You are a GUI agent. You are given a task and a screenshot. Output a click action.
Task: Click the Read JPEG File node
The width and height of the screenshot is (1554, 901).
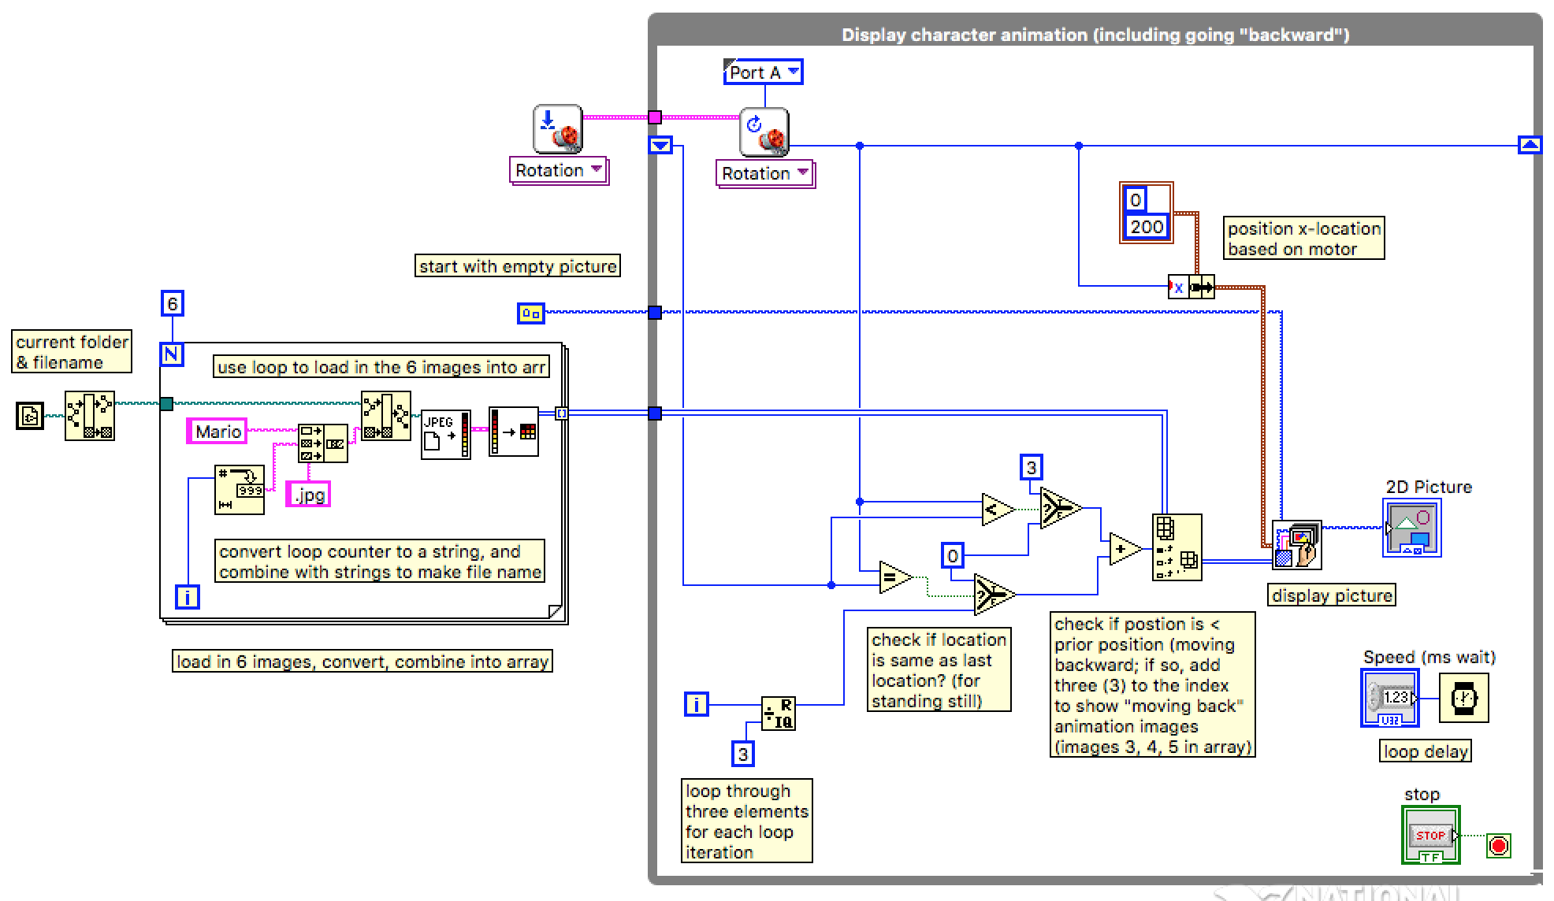pos(445,434)
